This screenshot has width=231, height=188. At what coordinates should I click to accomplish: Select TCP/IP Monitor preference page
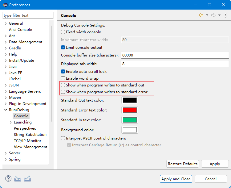(27, 141)
